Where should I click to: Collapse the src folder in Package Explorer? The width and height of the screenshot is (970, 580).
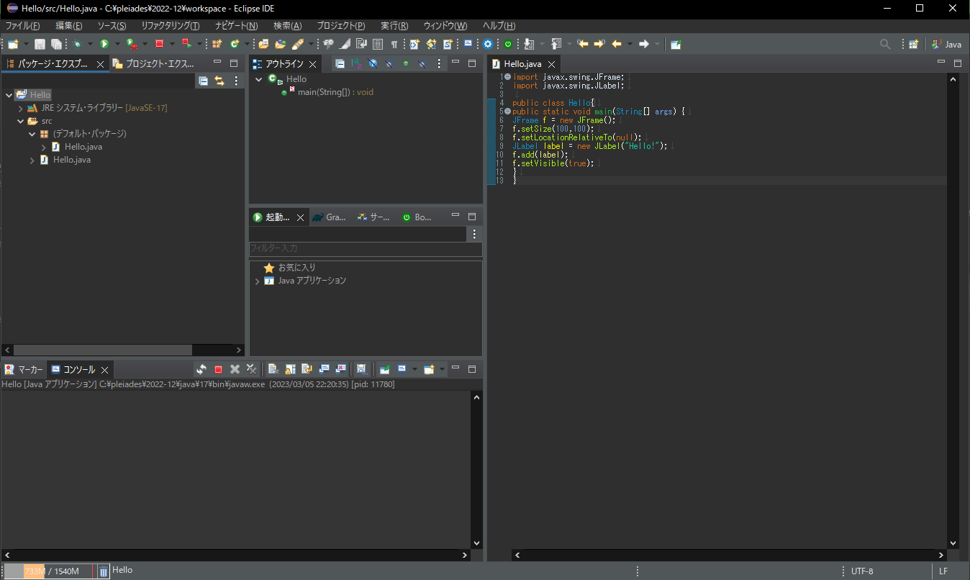(x=21, y=121)
